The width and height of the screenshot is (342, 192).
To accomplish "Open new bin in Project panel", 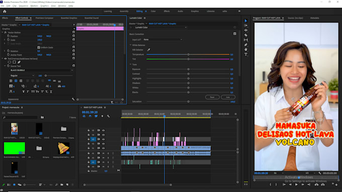I will pos(62,184).
